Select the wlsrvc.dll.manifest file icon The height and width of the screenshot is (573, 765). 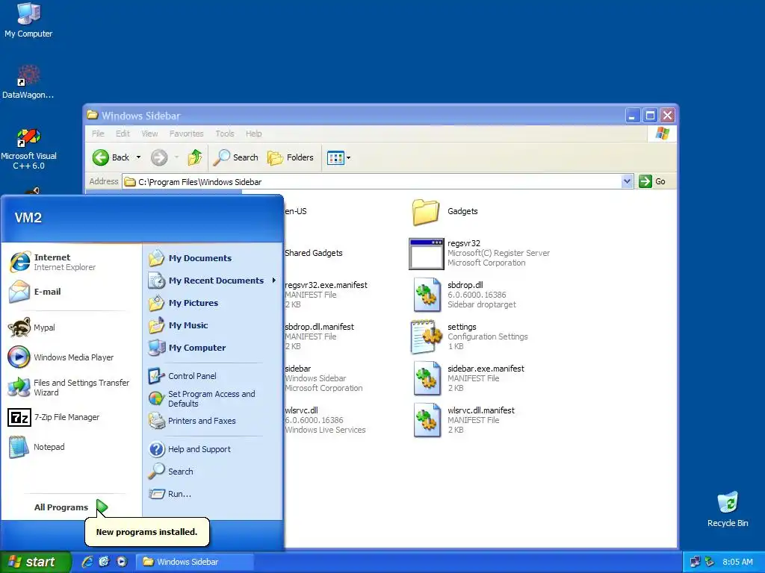pos(427,421)
